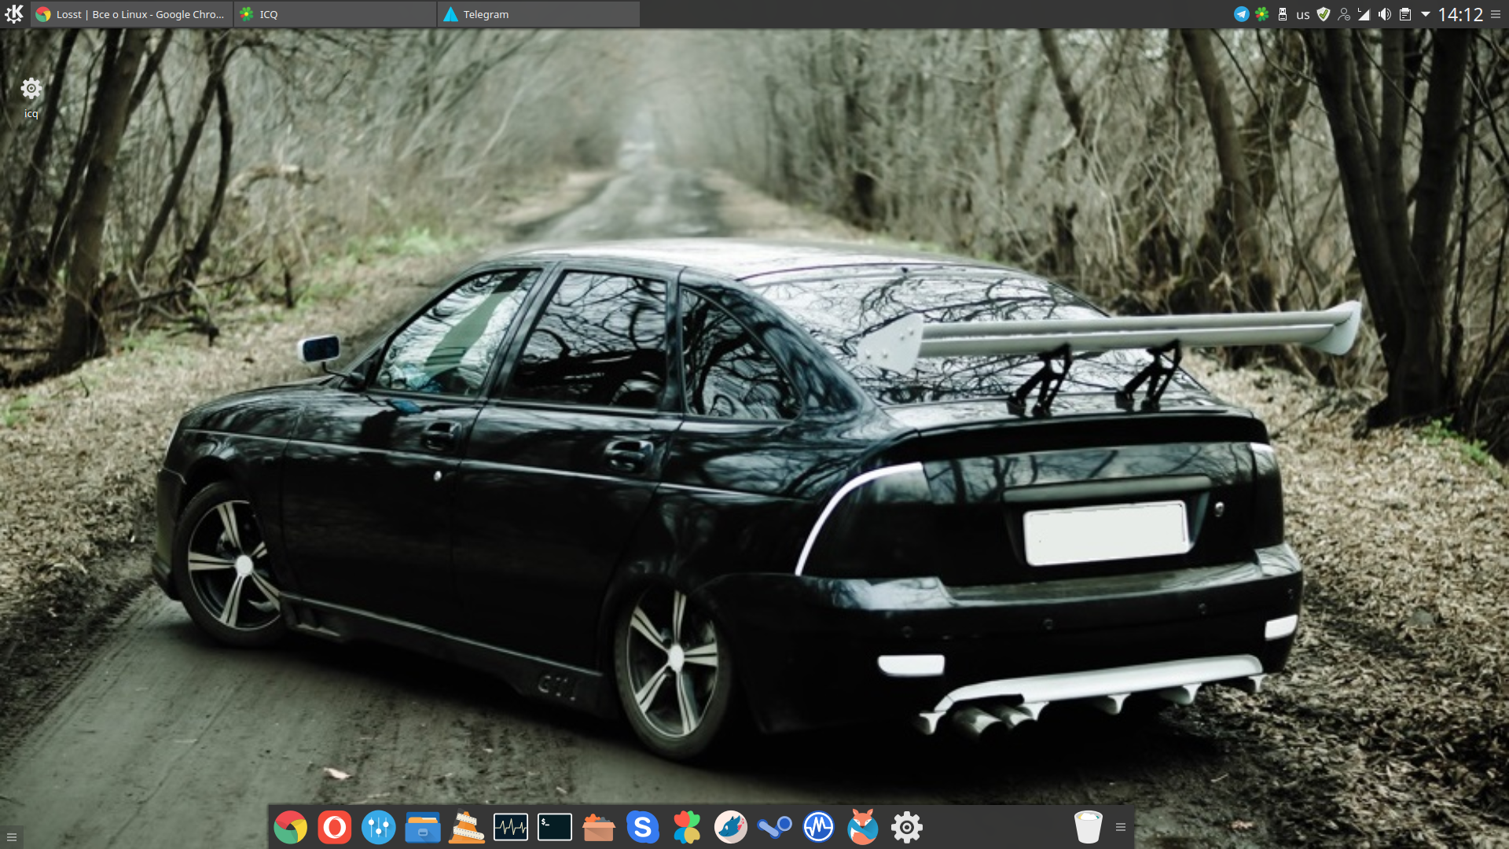The image size is (1509, 849).
Task: Launch Google Chrome from the dock
Action: coord(290,827)
